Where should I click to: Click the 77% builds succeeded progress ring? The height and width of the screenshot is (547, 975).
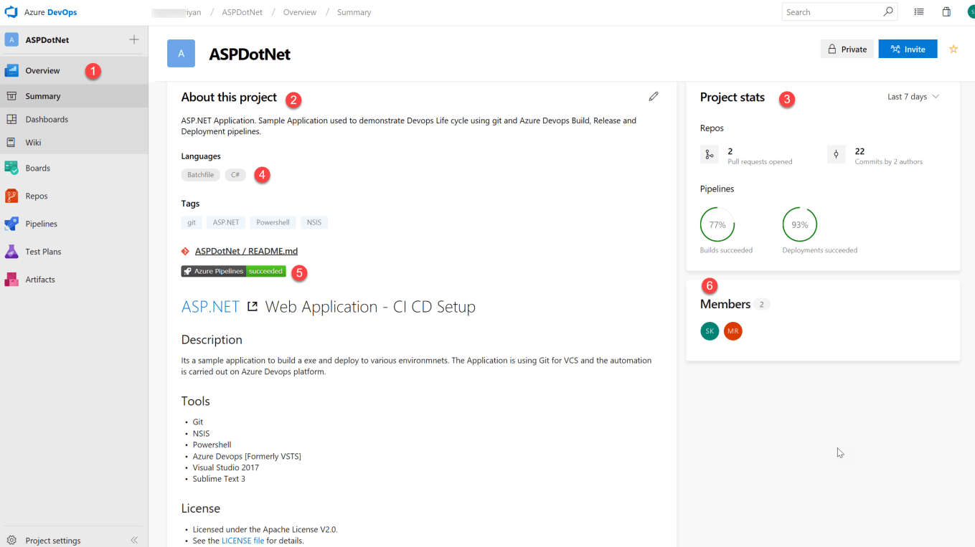[717, 225]
